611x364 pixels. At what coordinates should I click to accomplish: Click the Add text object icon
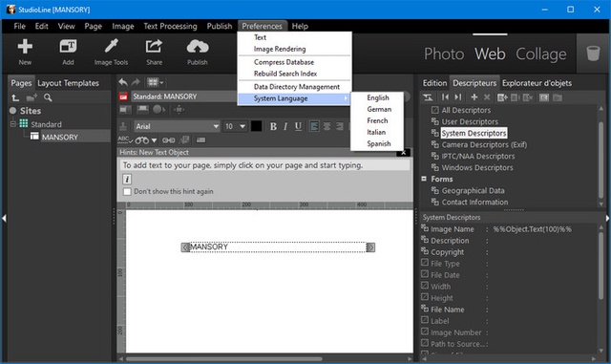[68, 47]
